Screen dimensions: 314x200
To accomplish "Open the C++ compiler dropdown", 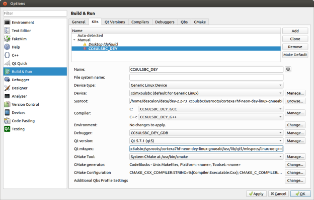I will (x=211, y=117).
